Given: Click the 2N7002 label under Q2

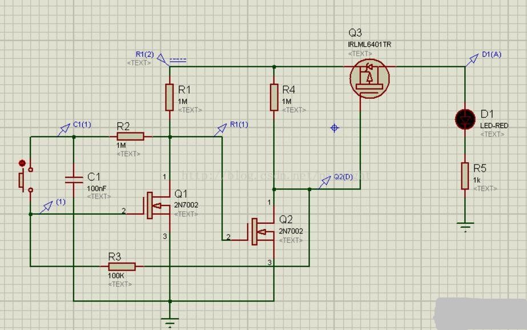Looking at the screenshot, I should pos(291,231).
